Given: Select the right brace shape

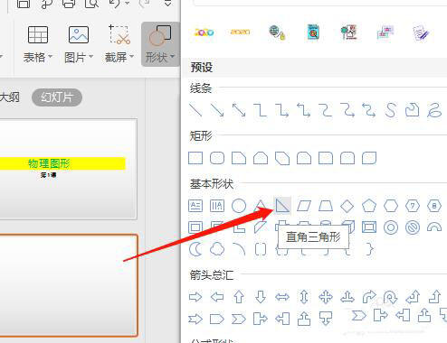Looking at the screenshot, I should point(370,249).
